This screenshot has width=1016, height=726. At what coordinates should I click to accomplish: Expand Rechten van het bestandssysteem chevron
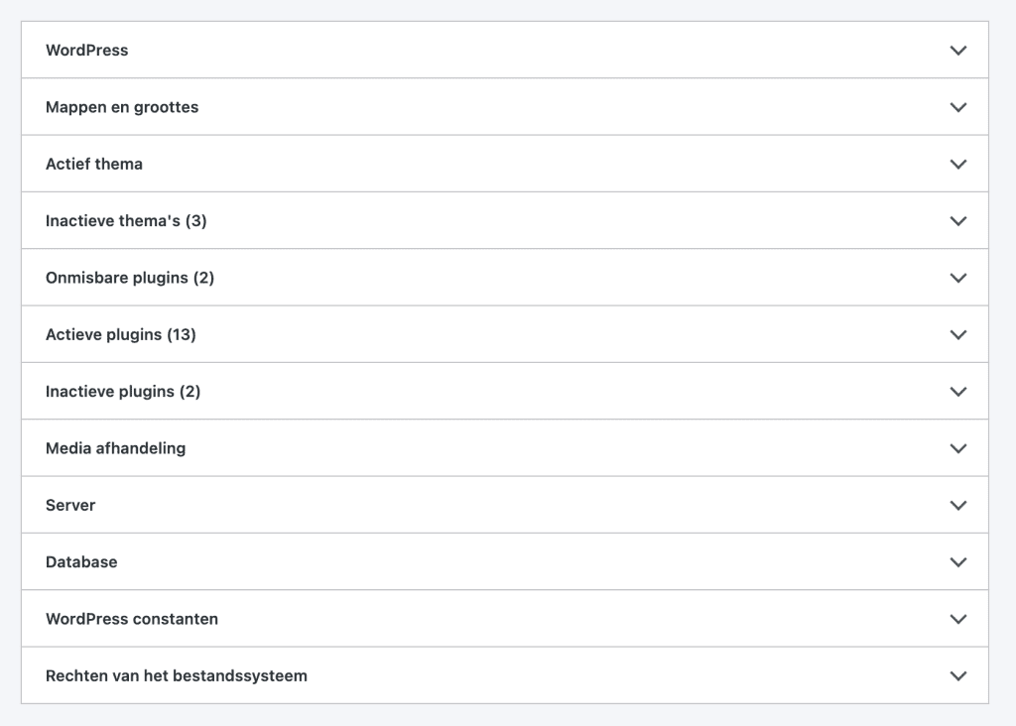coord(957,676)
